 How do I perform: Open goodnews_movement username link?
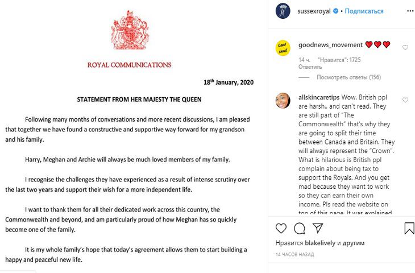[330, 45]
